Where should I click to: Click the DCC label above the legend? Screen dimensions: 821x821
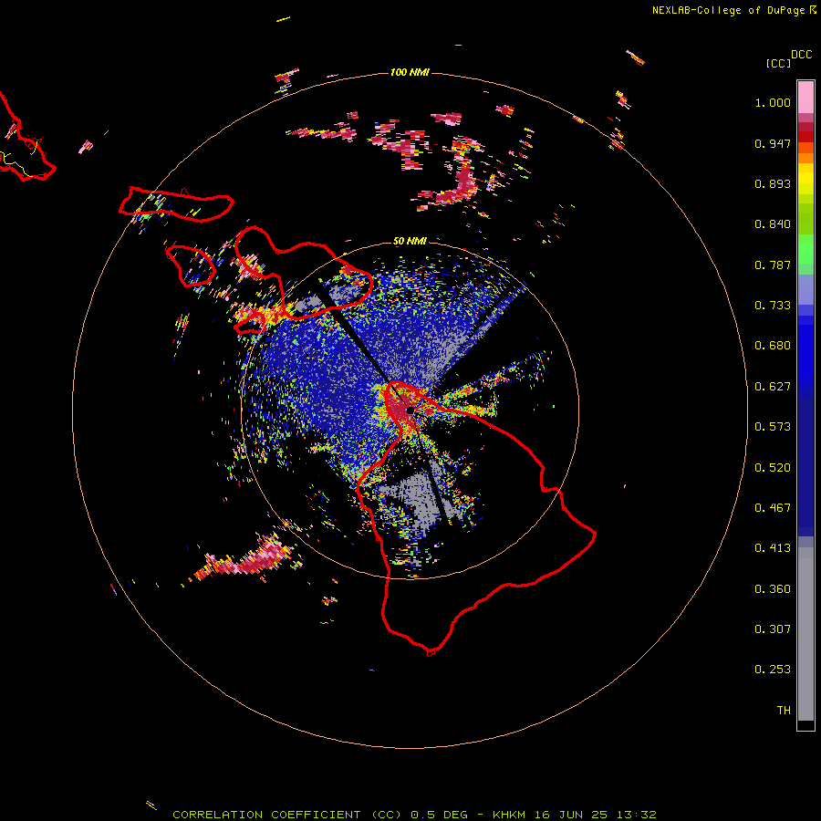point(801,55)
